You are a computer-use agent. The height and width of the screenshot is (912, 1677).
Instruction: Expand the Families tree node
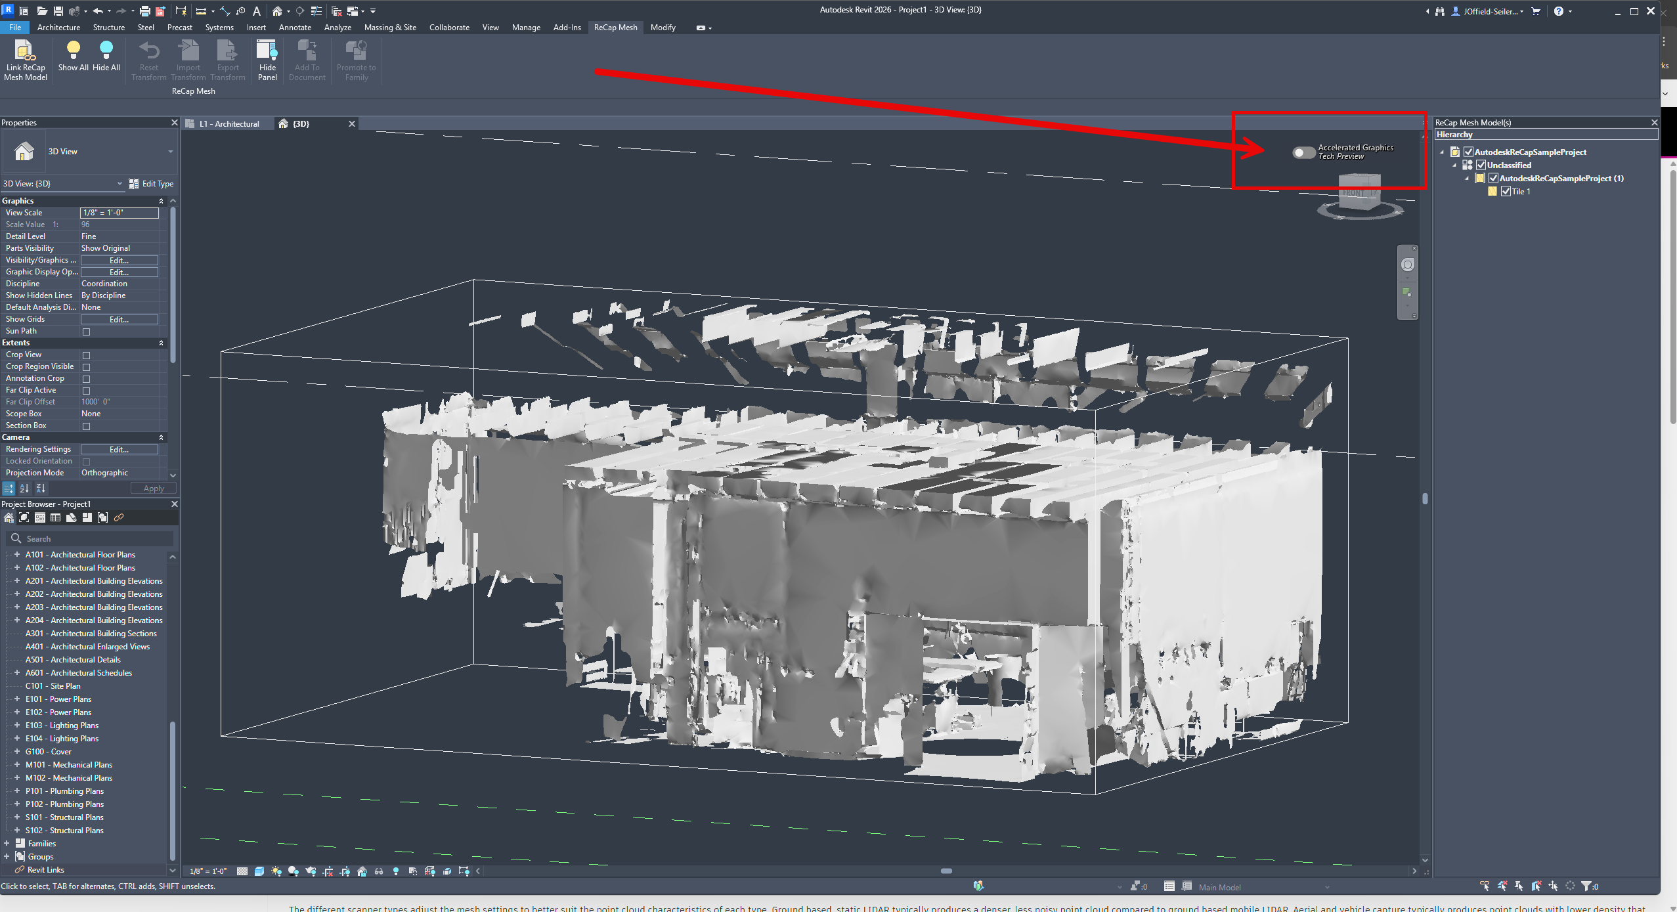click(7, 844)
